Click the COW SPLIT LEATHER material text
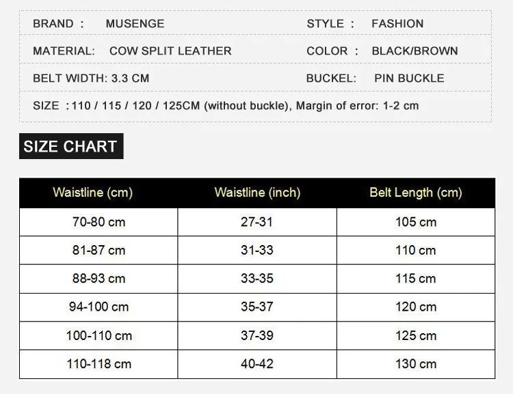Viewport: 513px width, 394px height. (170, 51)
